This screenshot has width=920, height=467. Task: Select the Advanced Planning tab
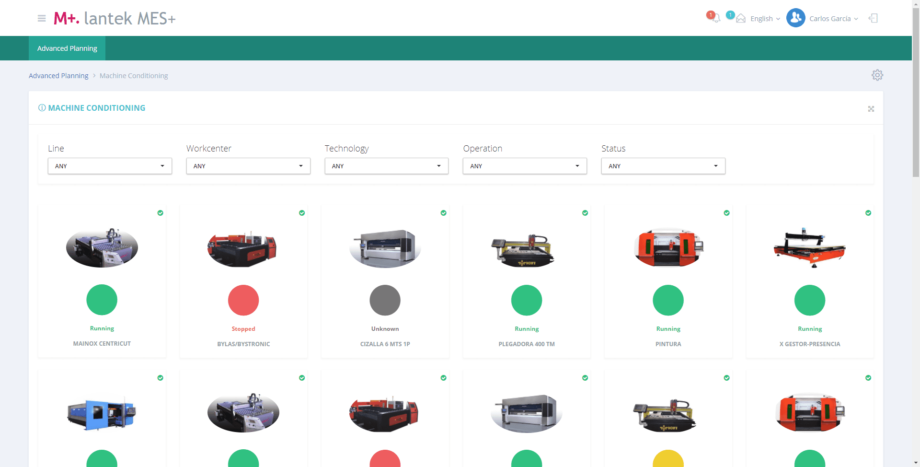coord(67,48)
